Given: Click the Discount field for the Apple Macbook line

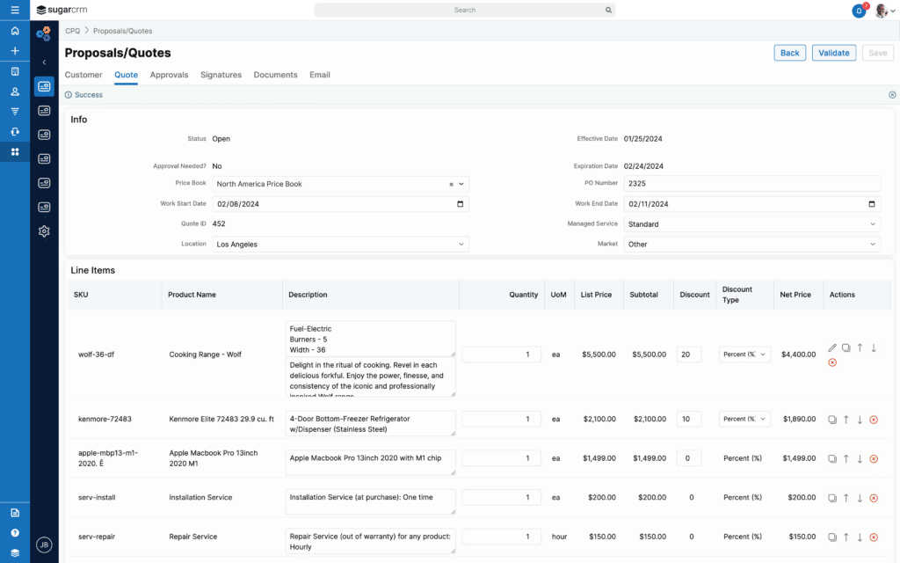Looking at the screenshot, I should (689, 458).
